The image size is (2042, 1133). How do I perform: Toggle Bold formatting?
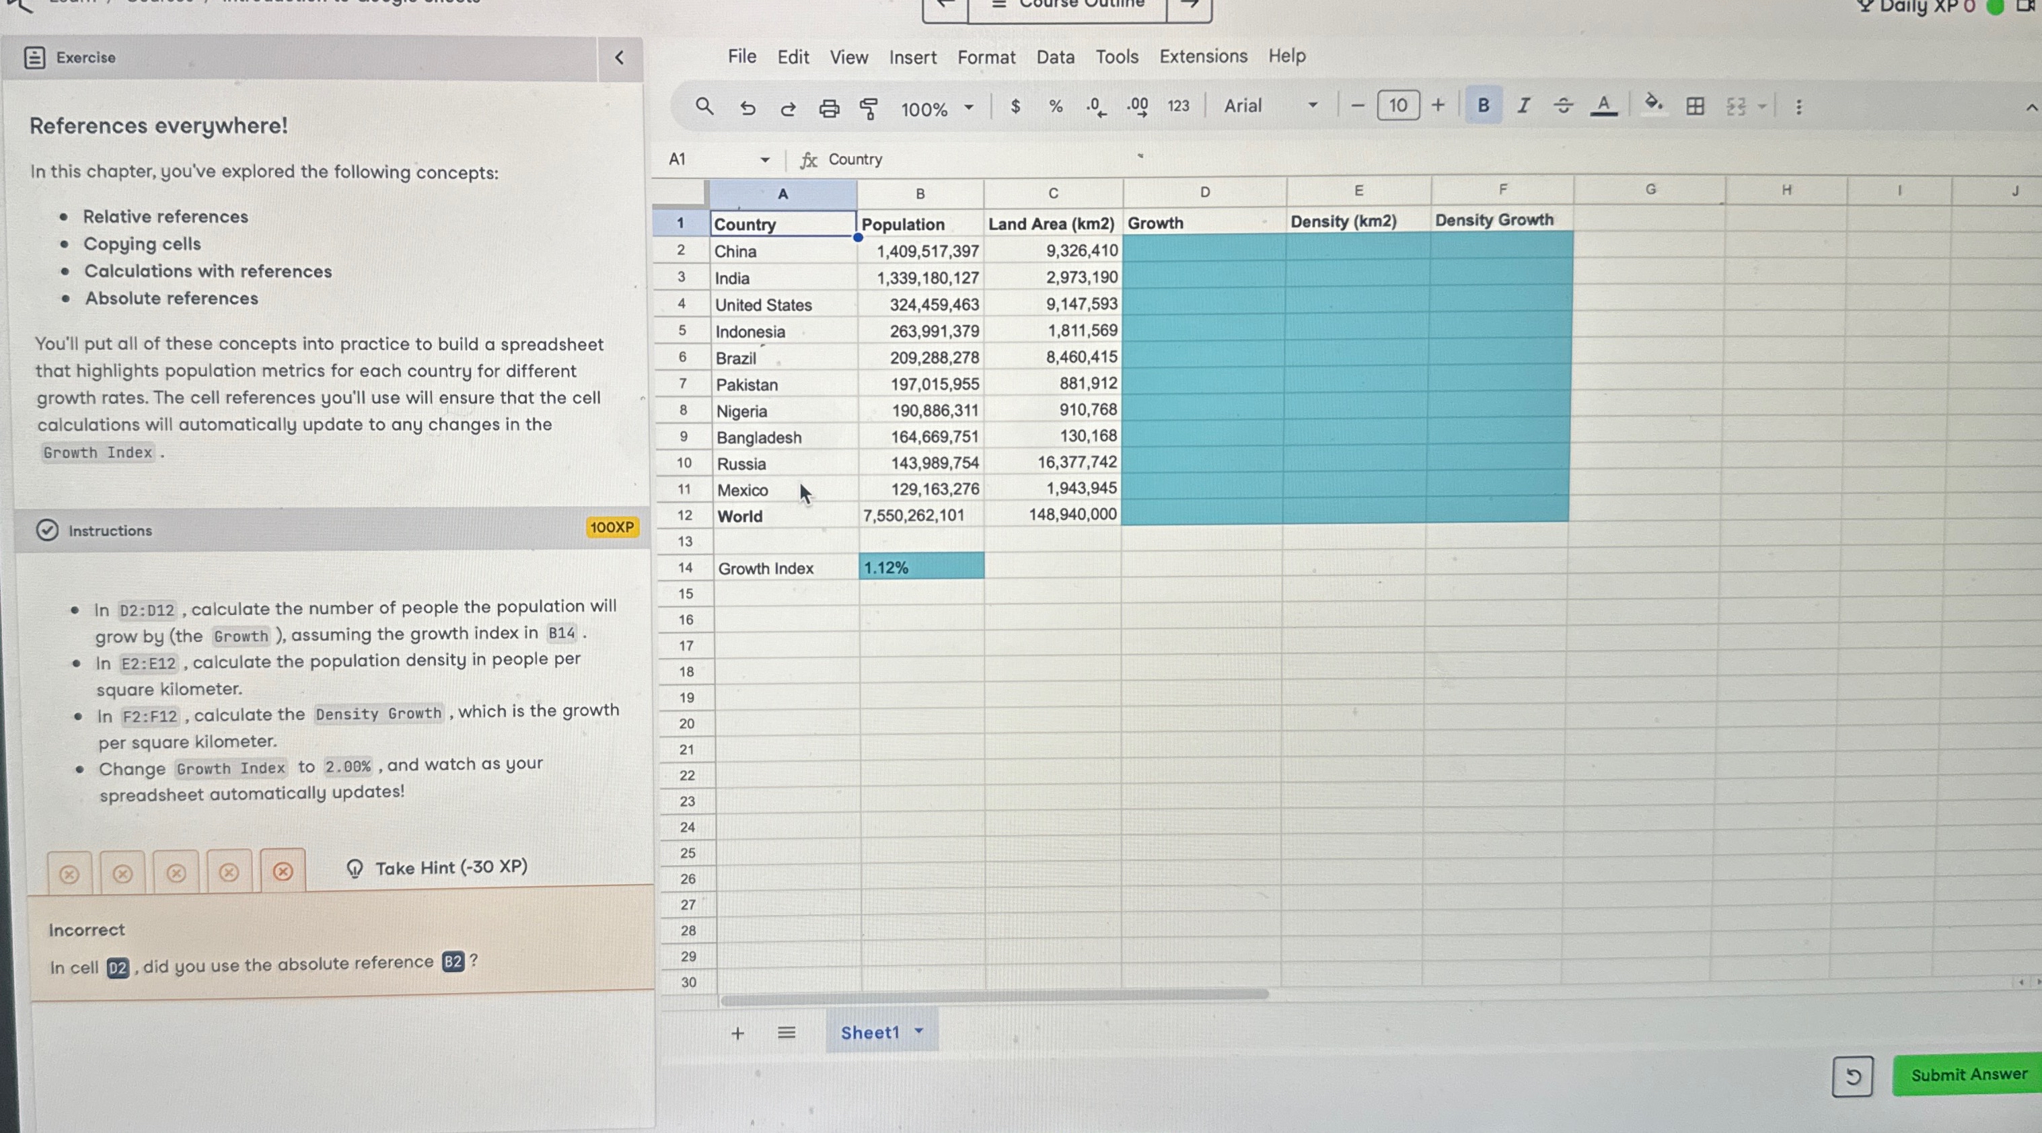click(x=1483, y=106)
